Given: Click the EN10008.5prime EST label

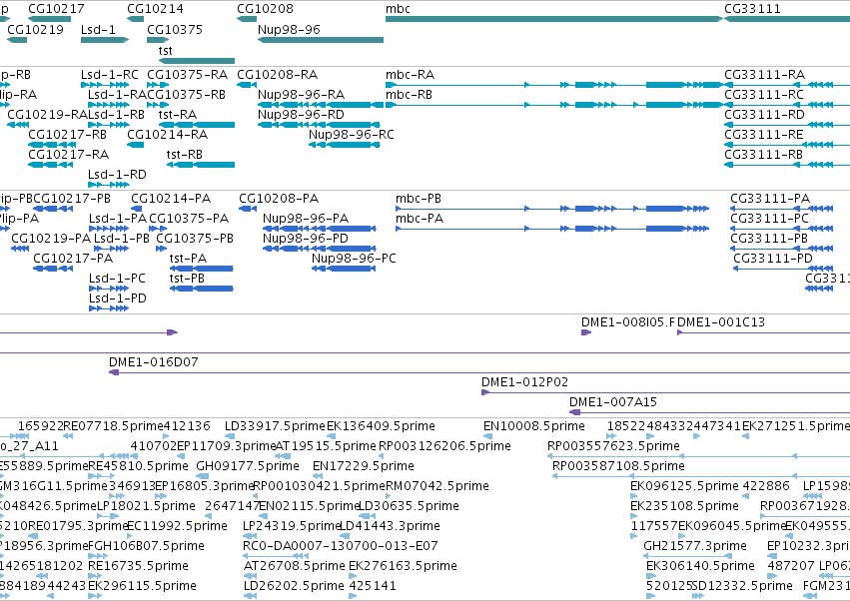Looking at the screenshot, I should tap(534, 426).
